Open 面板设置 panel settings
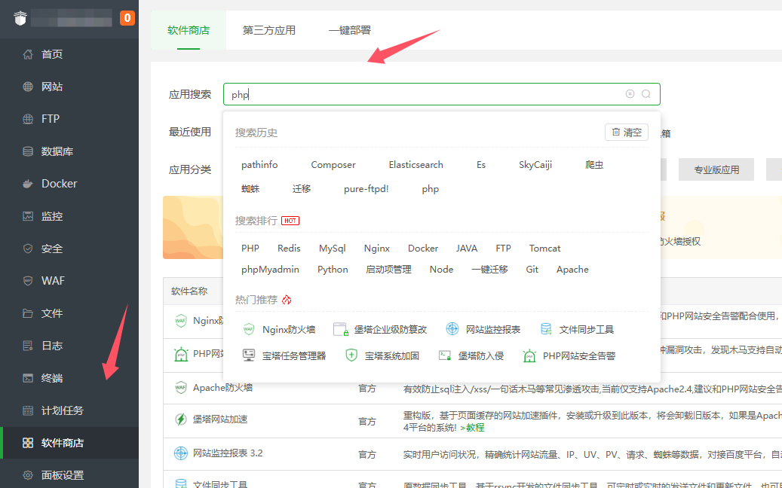The width and height of the screenshot is (782, 488). pos(62,475)
